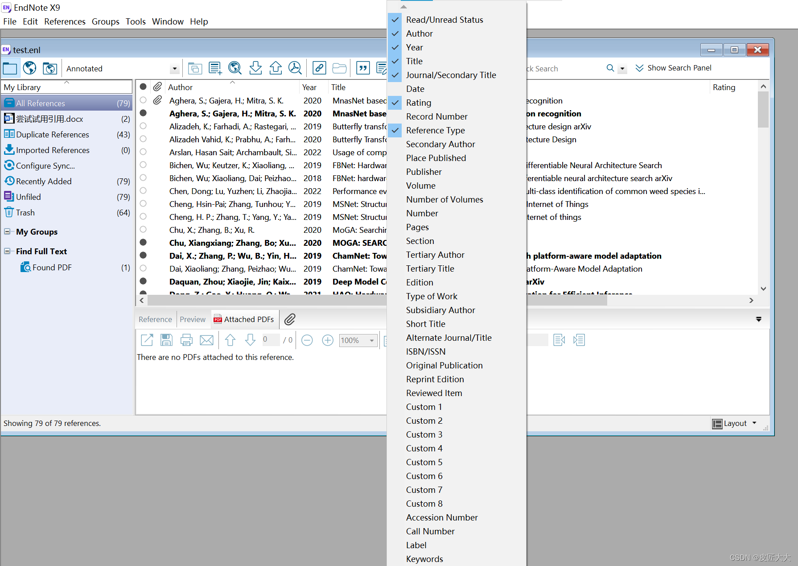Open the Annotated style dropdown
This screenshot has width=798, height=566.
tap(174, 69)
